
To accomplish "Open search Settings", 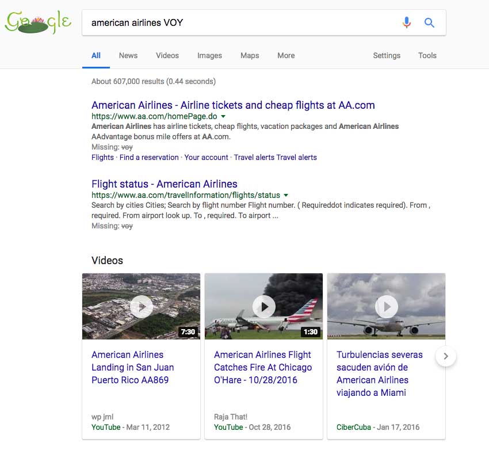I will [387, 56].
